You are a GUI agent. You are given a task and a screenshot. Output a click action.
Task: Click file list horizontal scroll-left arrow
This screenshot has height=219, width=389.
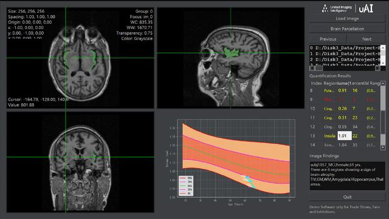pyautogui.click(x=312, y=68)
